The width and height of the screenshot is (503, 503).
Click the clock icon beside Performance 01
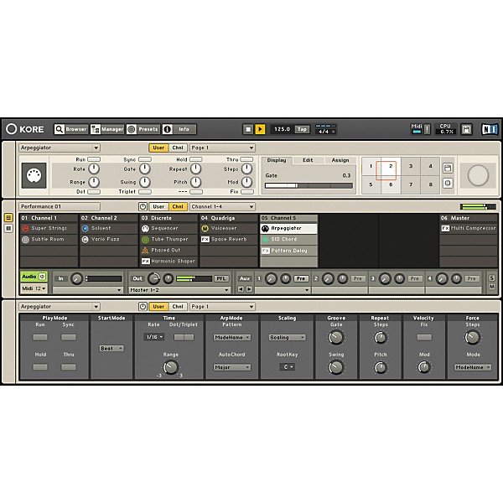(x=143, y=206)
